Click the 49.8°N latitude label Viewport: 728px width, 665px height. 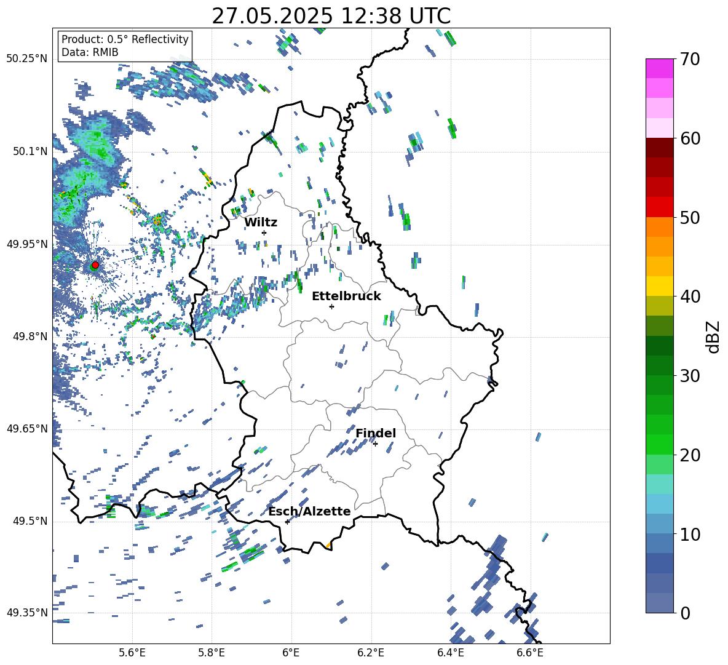[30, 336]
